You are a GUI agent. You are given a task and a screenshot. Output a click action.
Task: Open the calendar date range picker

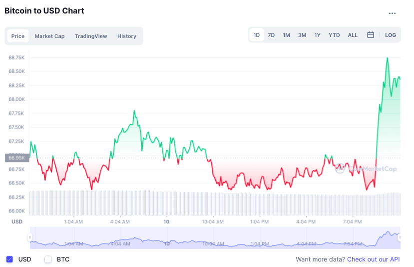(371, 35)
